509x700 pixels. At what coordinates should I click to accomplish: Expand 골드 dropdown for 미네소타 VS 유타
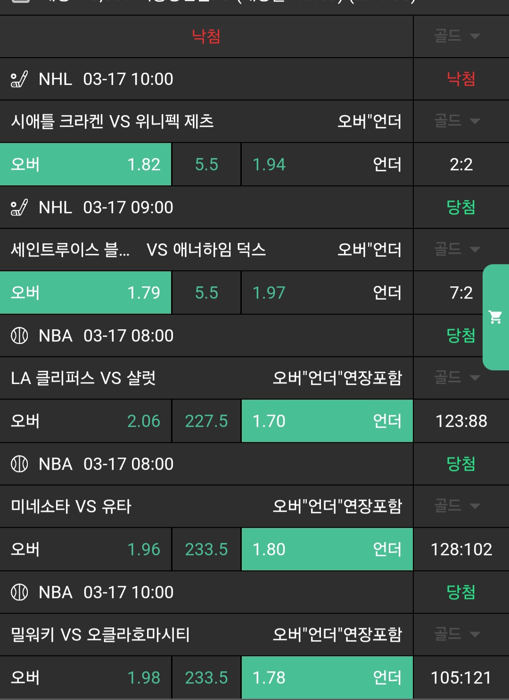(457, 506)
